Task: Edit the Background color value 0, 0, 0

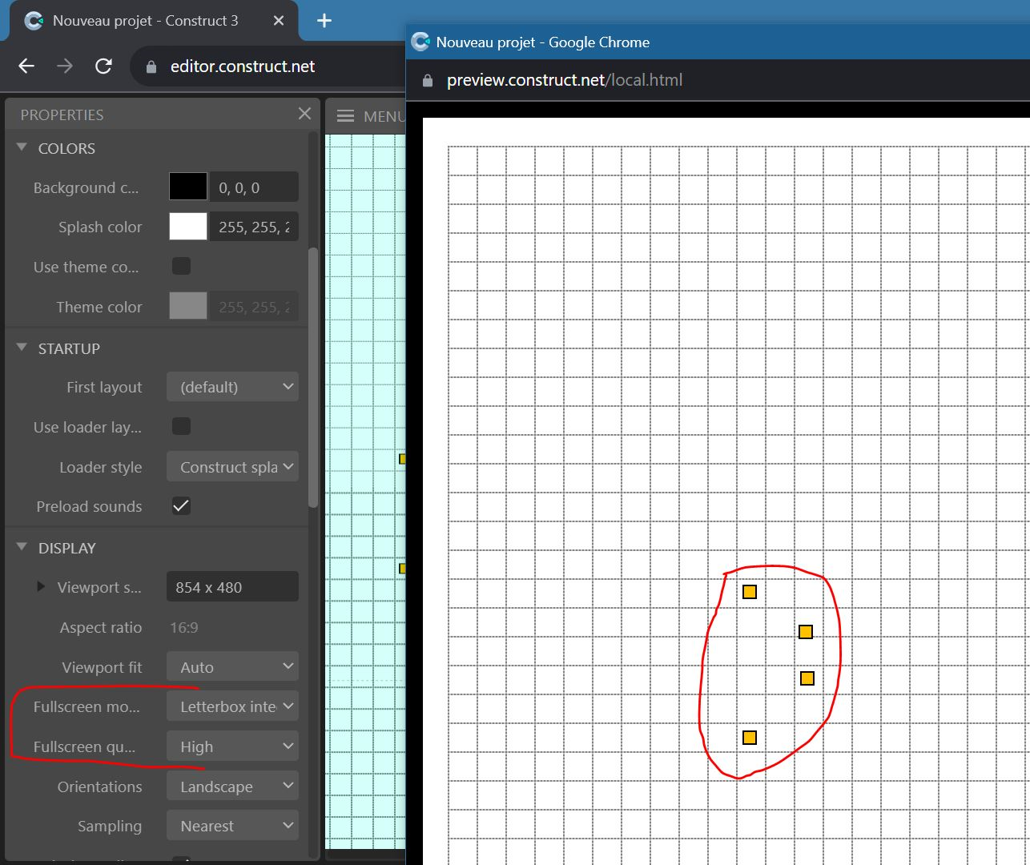Action: pos(254,187)
